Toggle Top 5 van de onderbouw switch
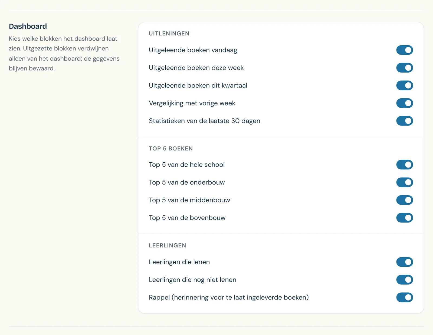Screen dimensions: 433x335 click(x=405, y=182)
